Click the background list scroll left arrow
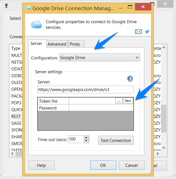Screen dimensions: 176x179 [x=12, y=154]
